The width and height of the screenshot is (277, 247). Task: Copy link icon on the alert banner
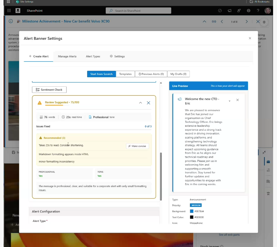[x=214, y=22]
